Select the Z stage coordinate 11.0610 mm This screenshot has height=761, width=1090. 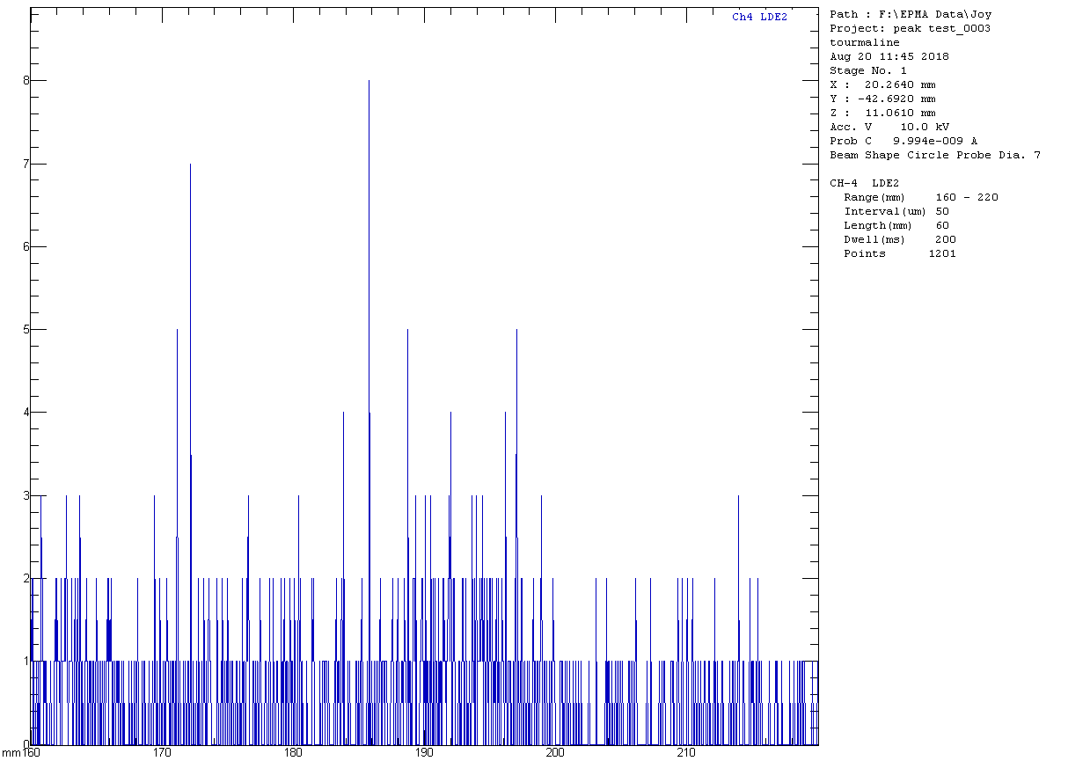[x=882, y=113]
